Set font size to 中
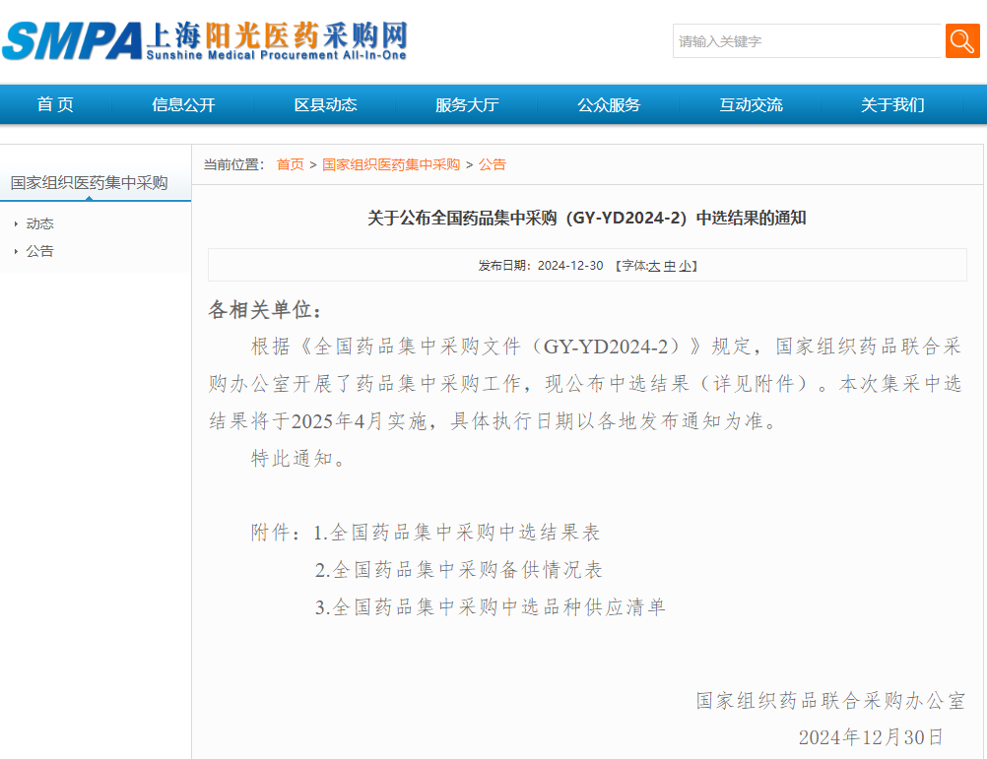The height and width of the screenshot is (759, 987). point(669,266)
